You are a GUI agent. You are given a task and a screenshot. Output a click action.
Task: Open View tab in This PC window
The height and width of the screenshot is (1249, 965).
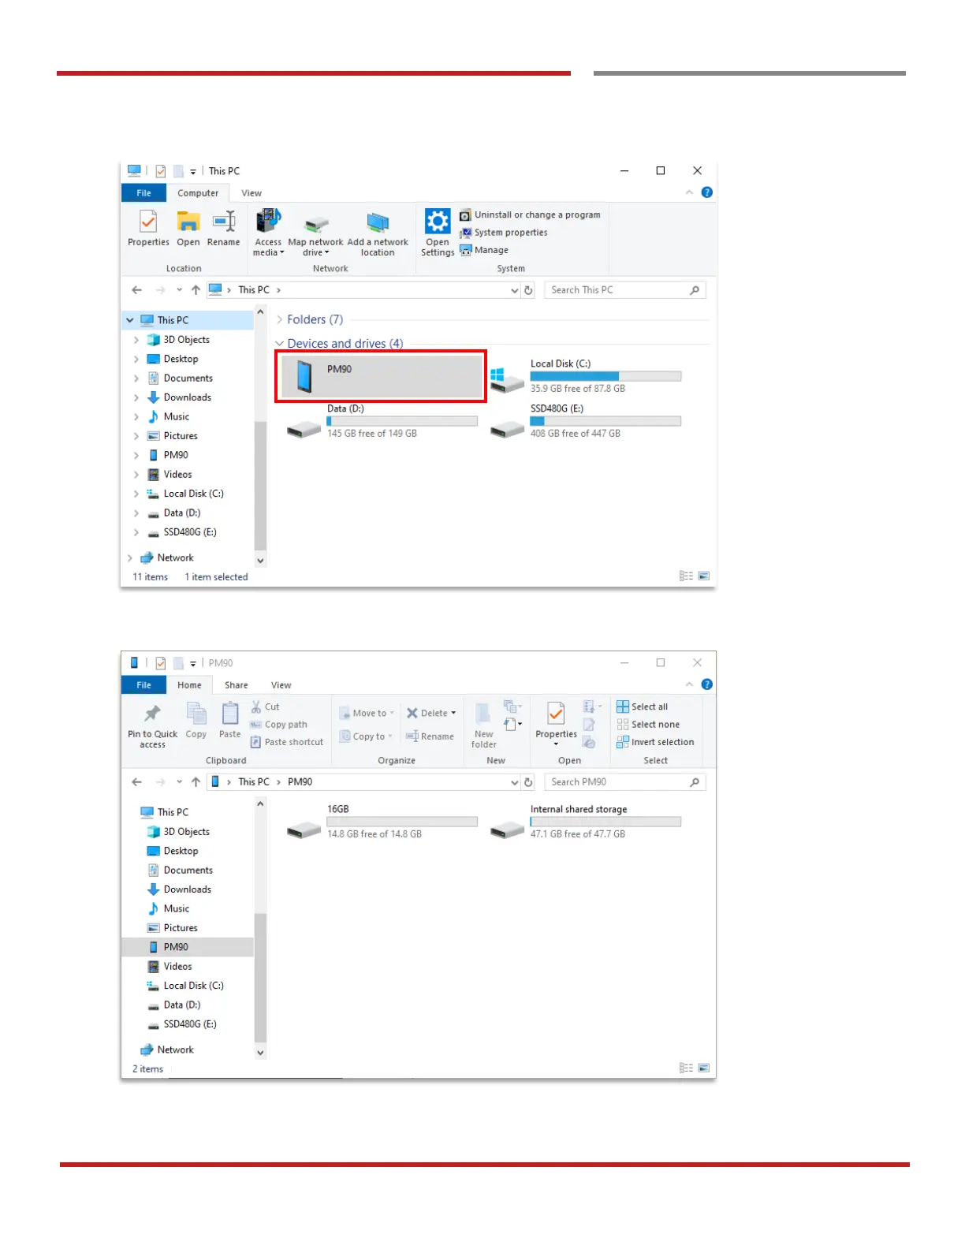pyautogui.click(x=251, y=193)
